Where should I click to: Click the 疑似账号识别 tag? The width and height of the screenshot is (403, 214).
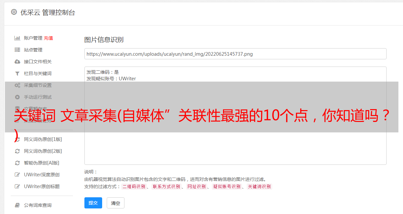point(227,186)
